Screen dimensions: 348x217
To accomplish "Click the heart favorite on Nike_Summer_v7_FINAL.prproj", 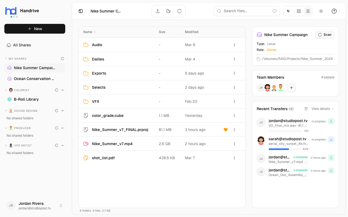I will (226, 130).
